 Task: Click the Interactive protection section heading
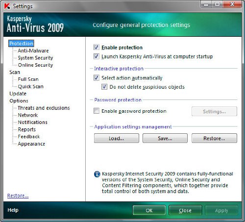pyautogui.click(x=119, y=69)
